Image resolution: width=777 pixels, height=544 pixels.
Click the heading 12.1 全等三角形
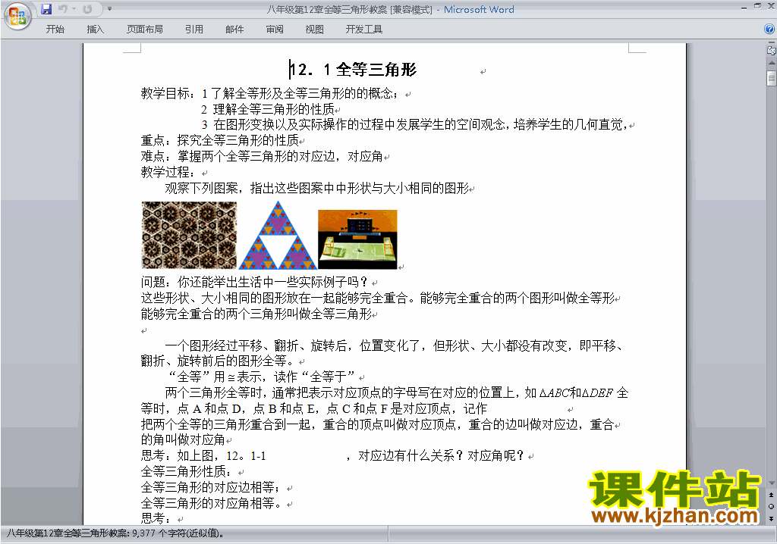[354, 69]
